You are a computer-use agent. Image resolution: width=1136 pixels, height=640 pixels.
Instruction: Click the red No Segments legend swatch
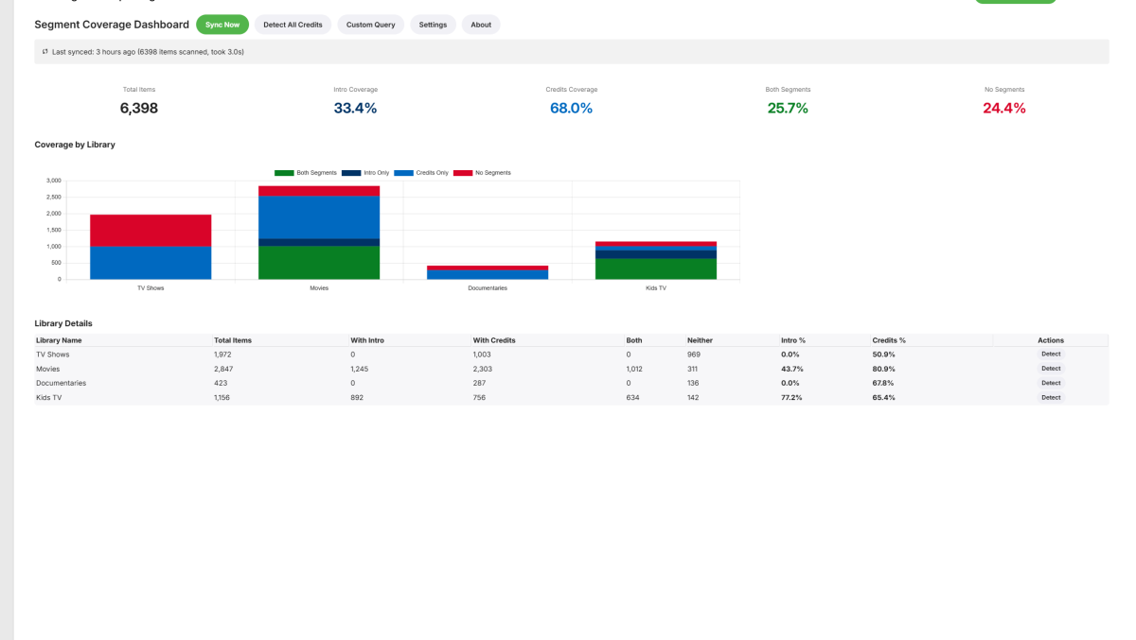click(x=462, y=173)
